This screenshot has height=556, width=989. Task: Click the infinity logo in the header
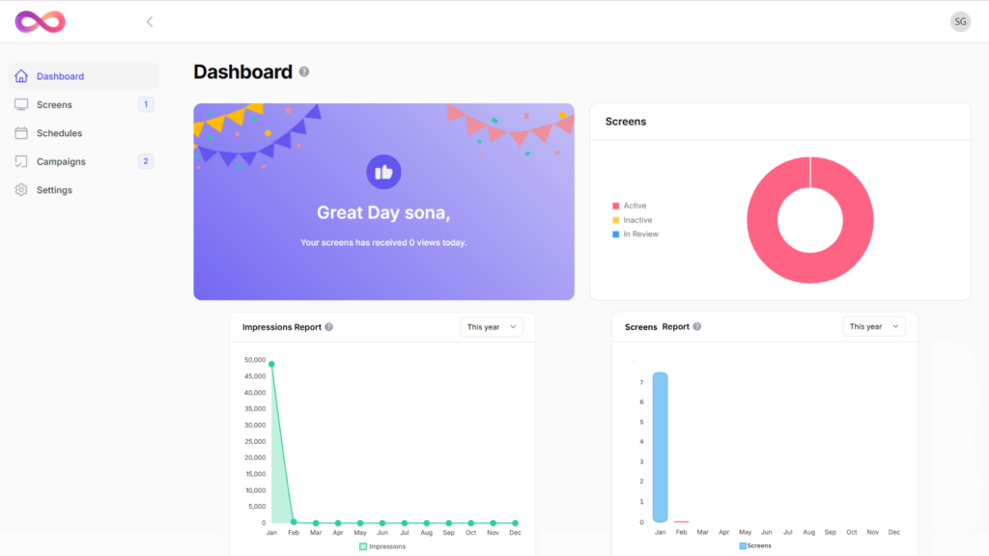(x=40, y=21)
